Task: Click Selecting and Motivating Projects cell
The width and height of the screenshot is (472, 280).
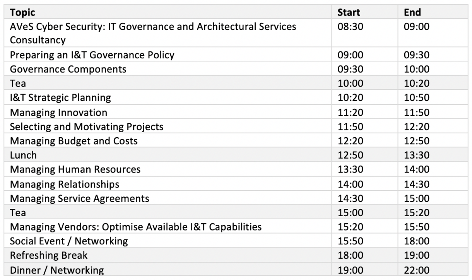Action: (87, 126)
